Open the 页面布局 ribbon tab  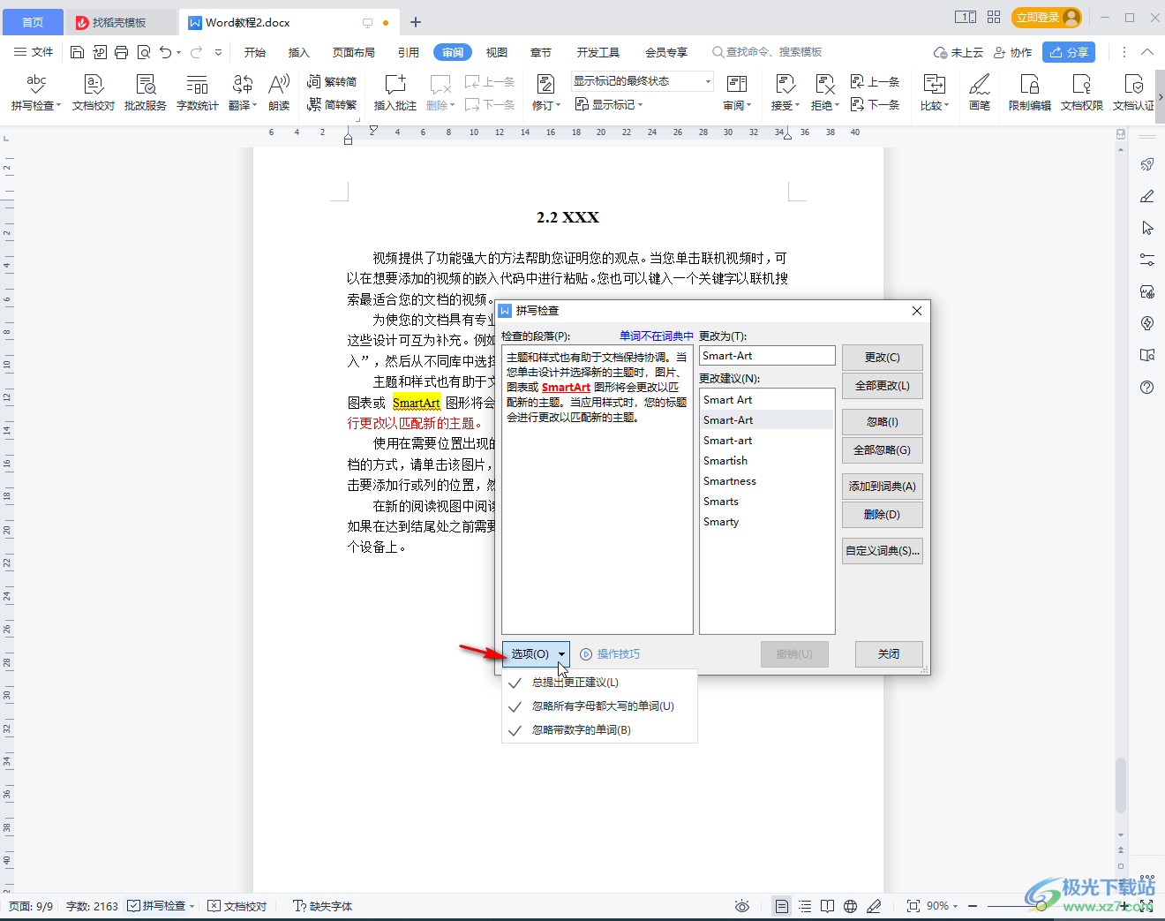[354, 52]
